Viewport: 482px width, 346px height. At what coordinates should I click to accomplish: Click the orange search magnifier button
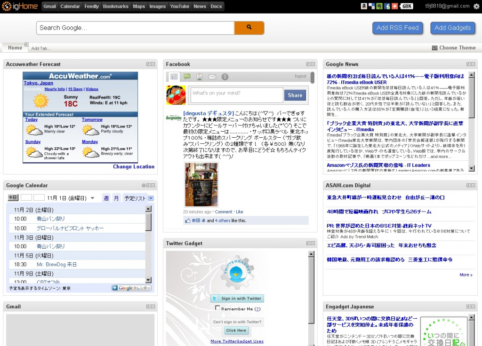[x=249, y=28]
